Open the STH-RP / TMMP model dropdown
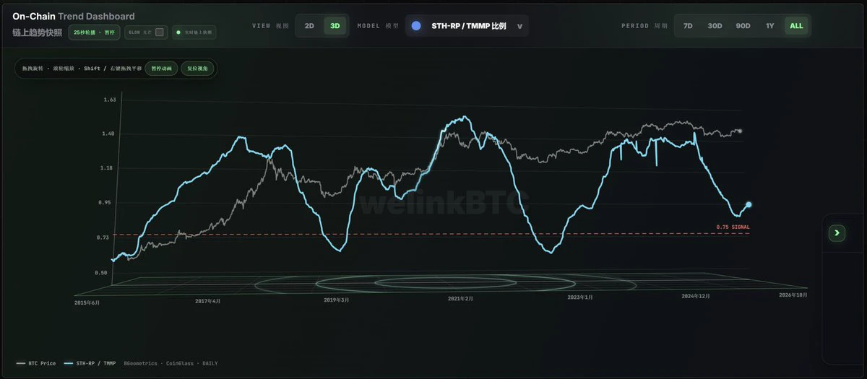Viewport: 867px width, 379px height. click(467, 26)
